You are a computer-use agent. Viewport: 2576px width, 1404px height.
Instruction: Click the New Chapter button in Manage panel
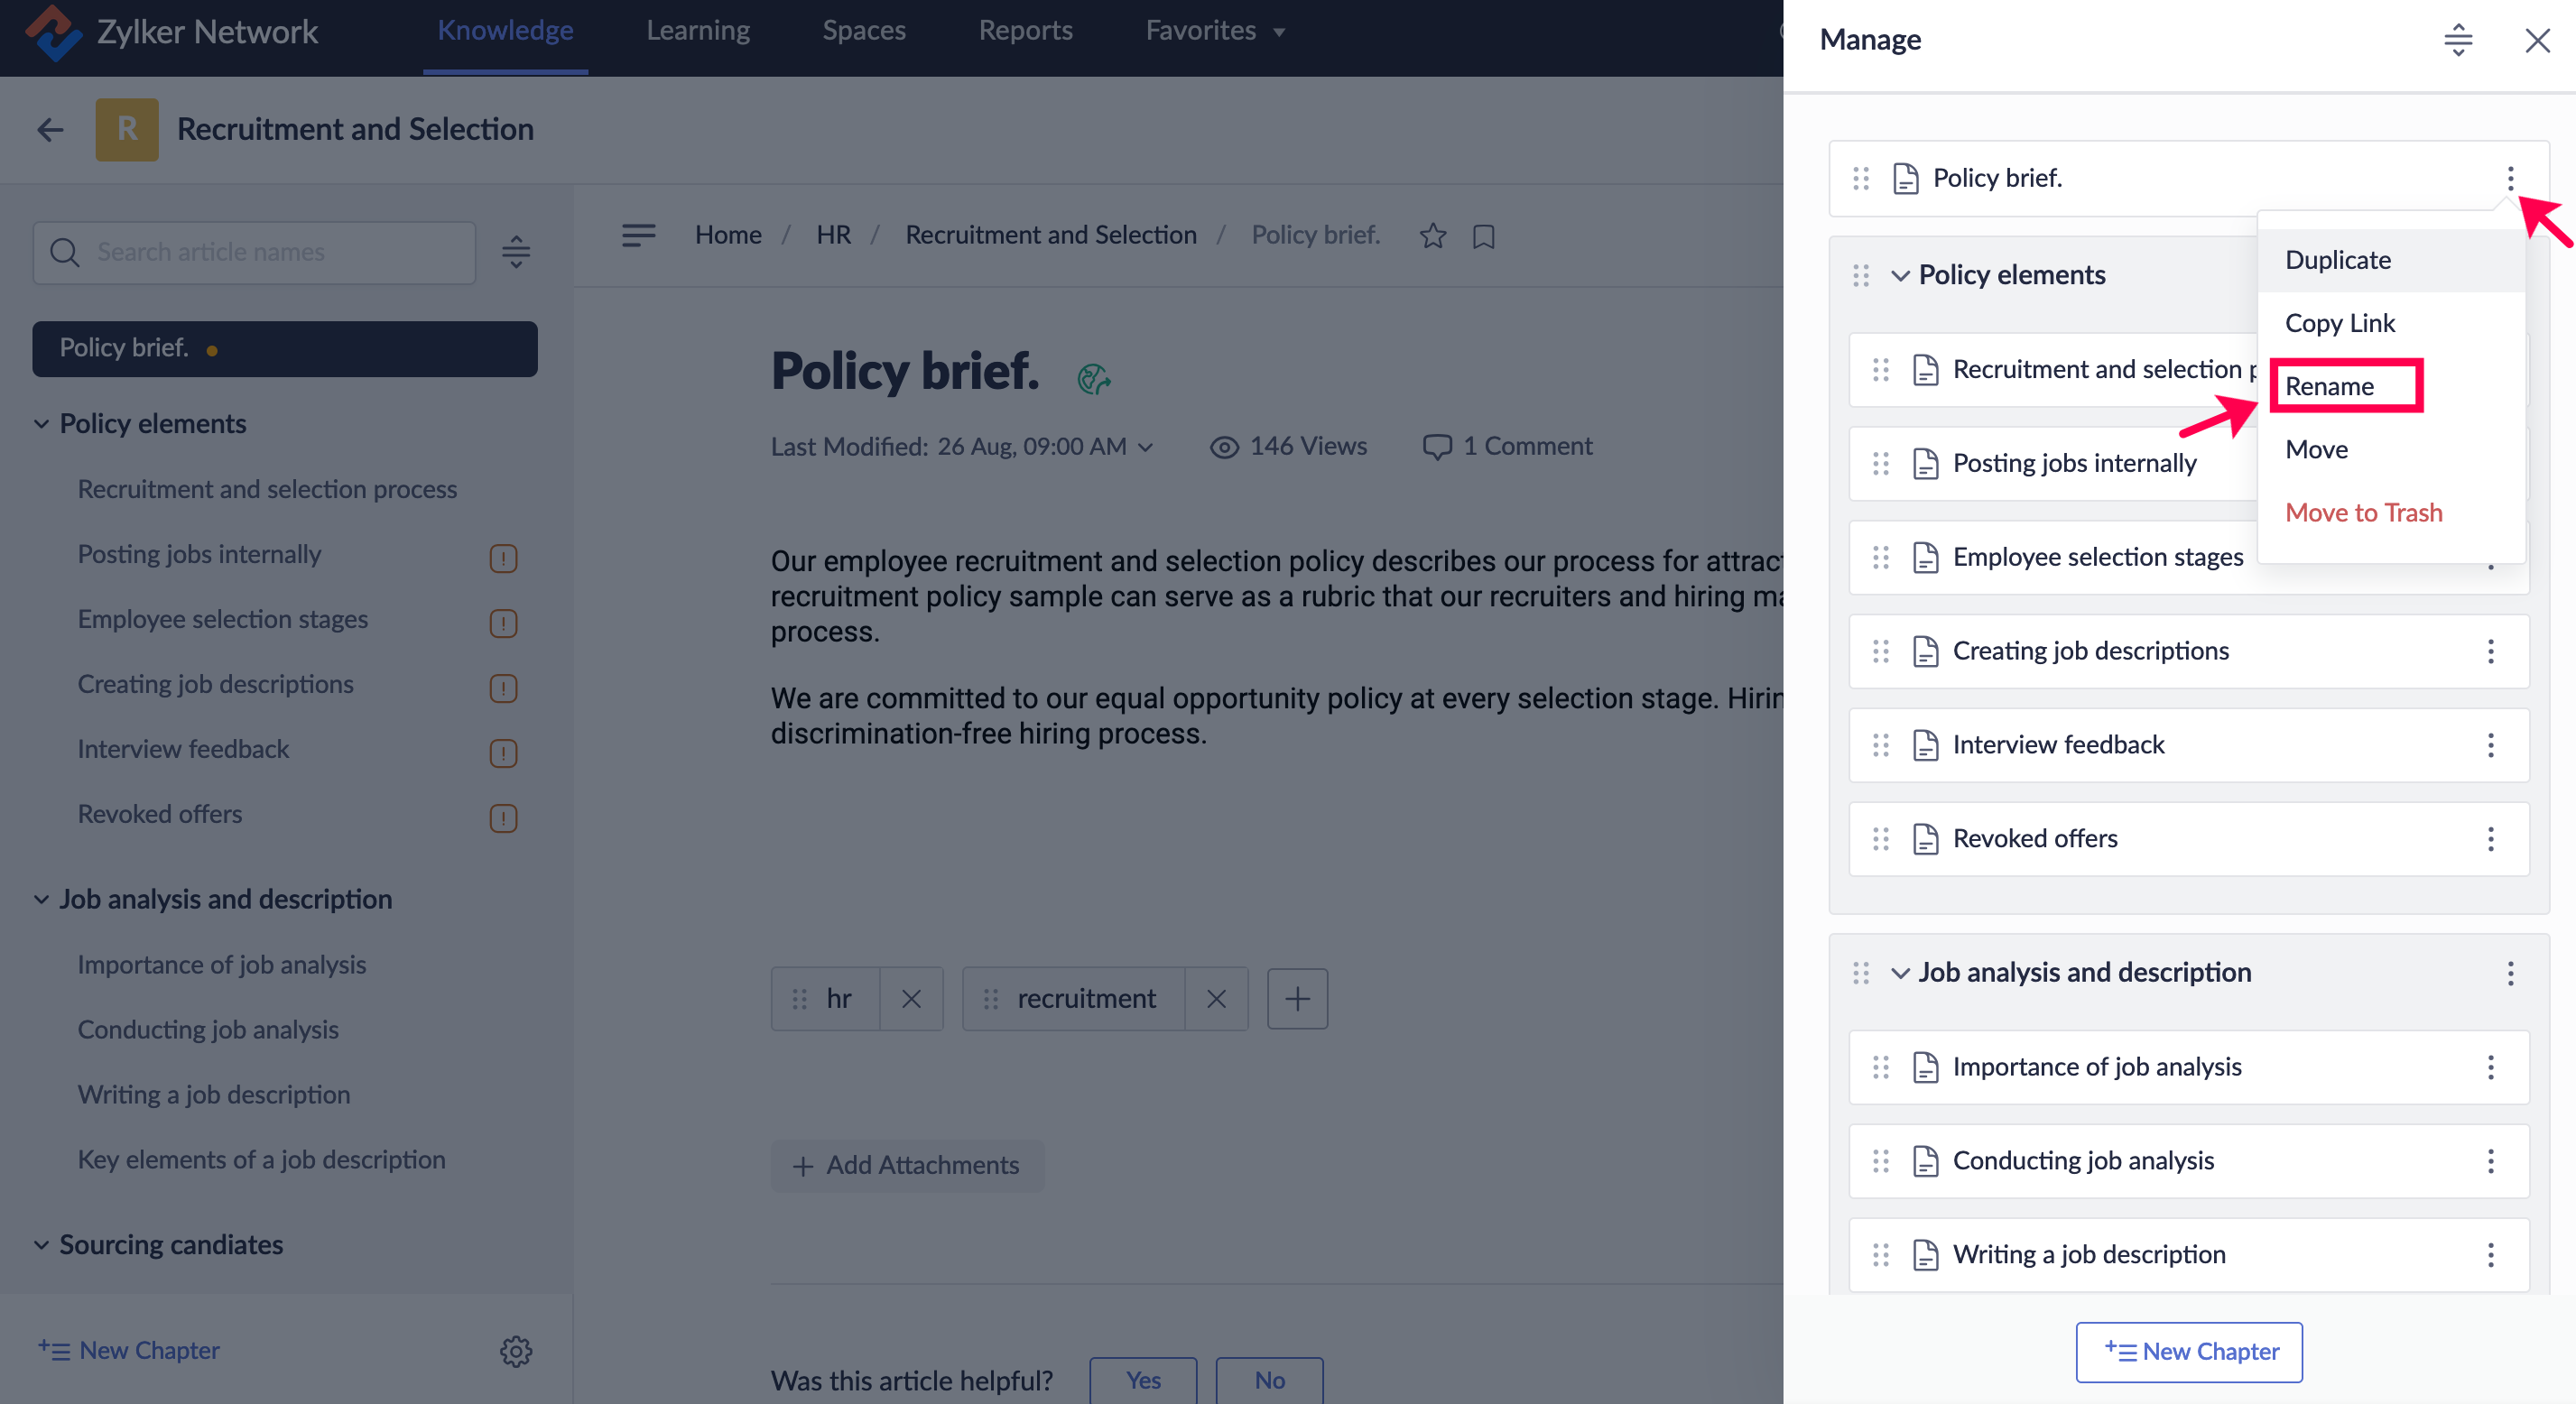click(x=2188, y=1351)
